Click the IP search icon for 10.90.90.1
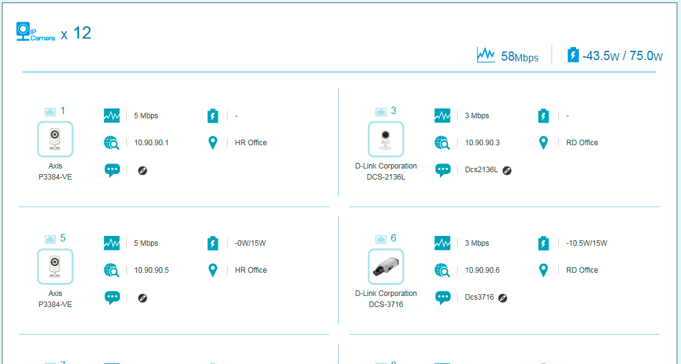Viewport: 681px width, 364px height. coord(112,143)
